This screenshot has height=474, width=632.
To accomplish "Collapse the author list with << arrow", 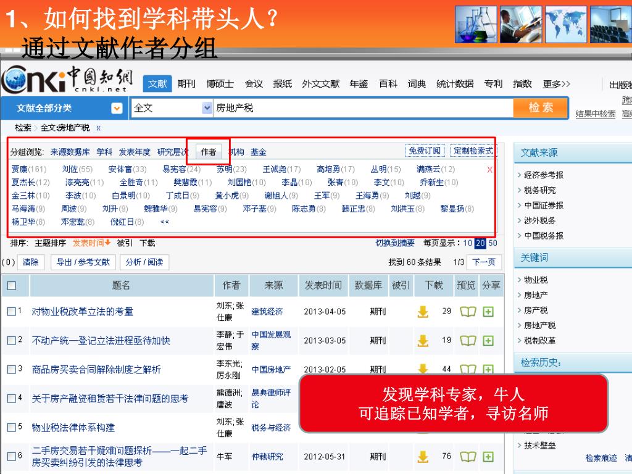I will pyautogui.click(x=164, y=222).
